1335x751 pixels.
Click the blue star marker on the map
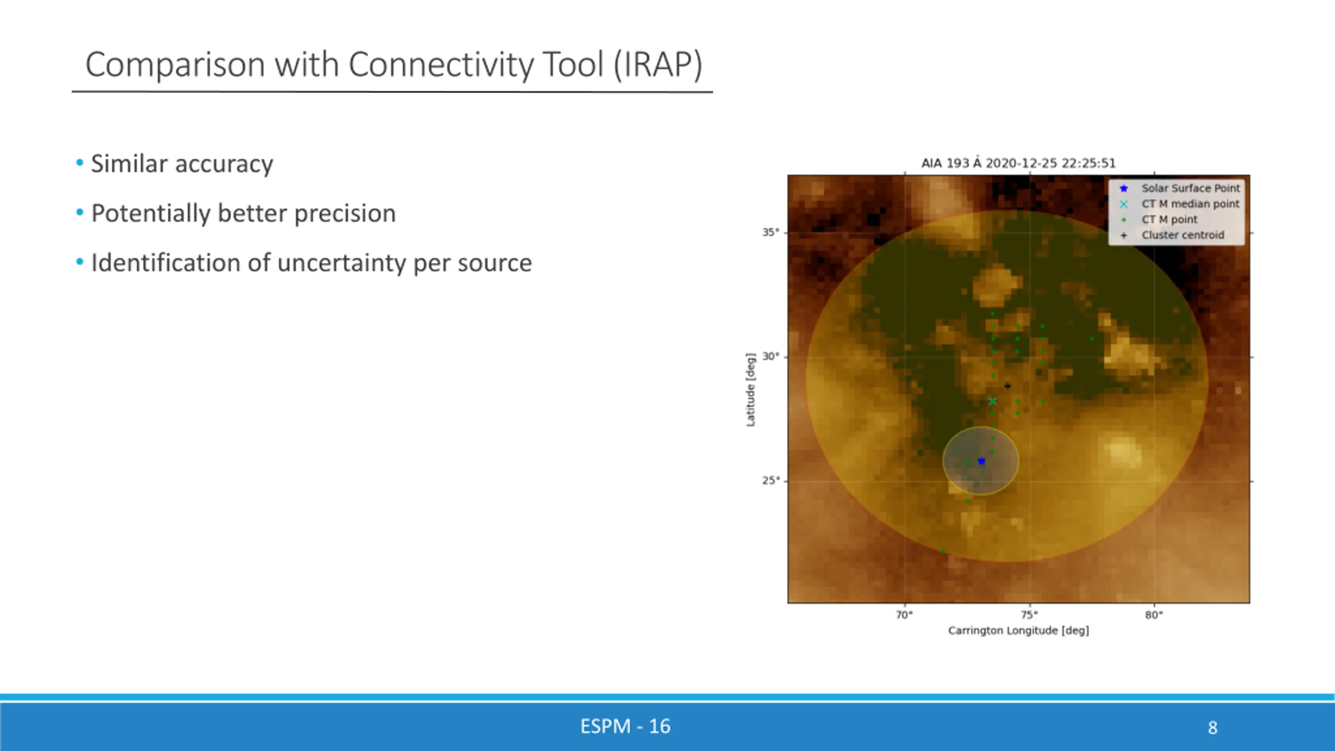pos(981,461)
